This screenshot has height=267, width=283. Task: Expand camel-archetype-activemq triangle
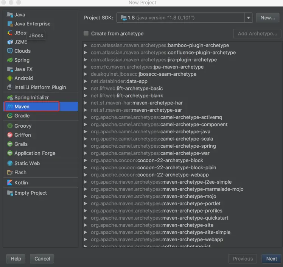tap(86, 117)
